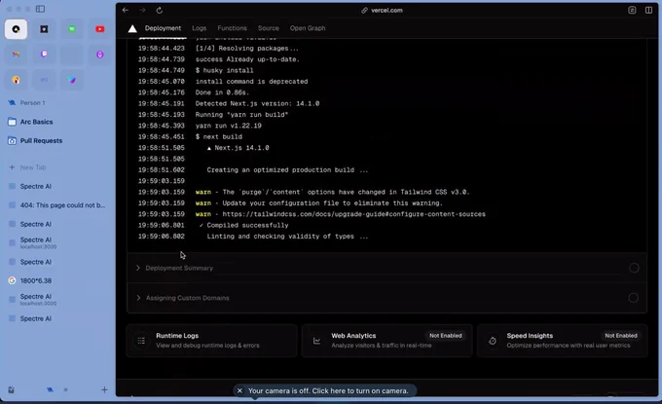
Task: Open the pinned Gmail favorite
Action: coord(16,55)
